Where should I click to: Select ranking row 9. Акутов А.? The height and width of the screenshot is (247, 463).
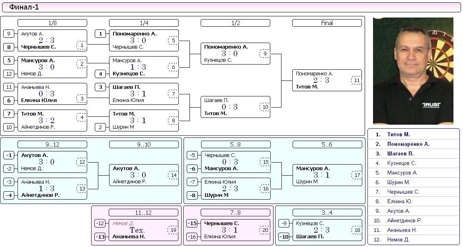click(413, 211)
